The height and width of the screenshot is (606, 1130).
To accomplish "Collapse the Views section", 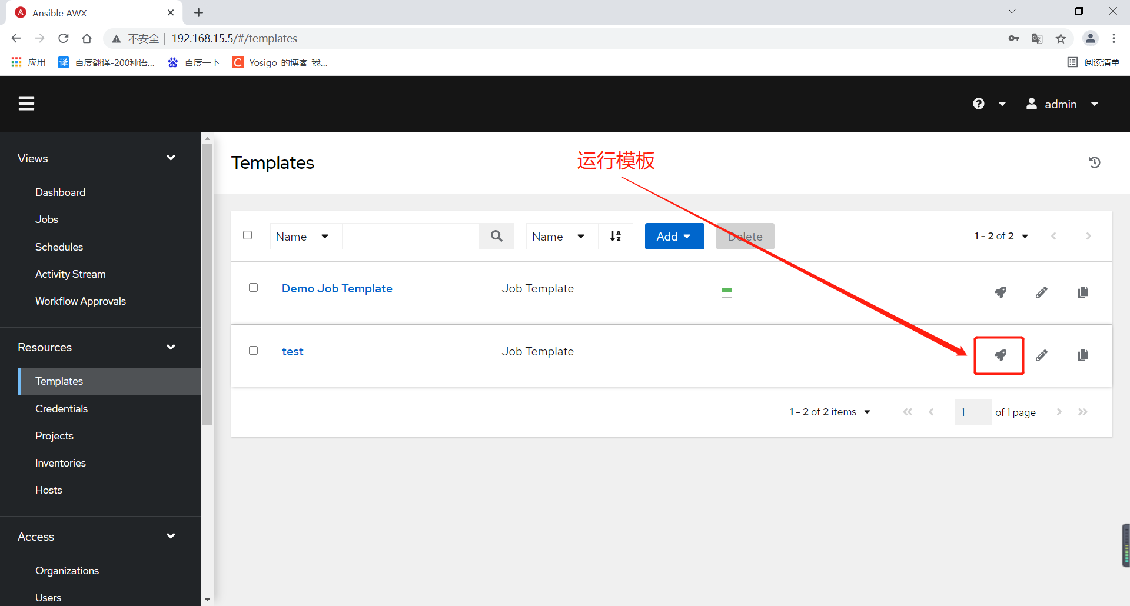I will pyautogui.click(x=171, y=158).
